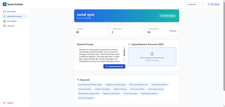Click the Unanalyzed Papers count 89

[x=149, y=32]
